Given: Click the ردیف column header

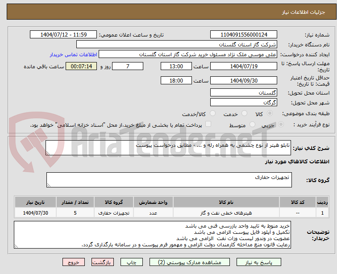Looking at the screenshot, I should tap(322, 202).
